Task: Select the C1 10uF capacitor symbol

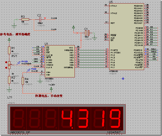Action: (87, 33)
